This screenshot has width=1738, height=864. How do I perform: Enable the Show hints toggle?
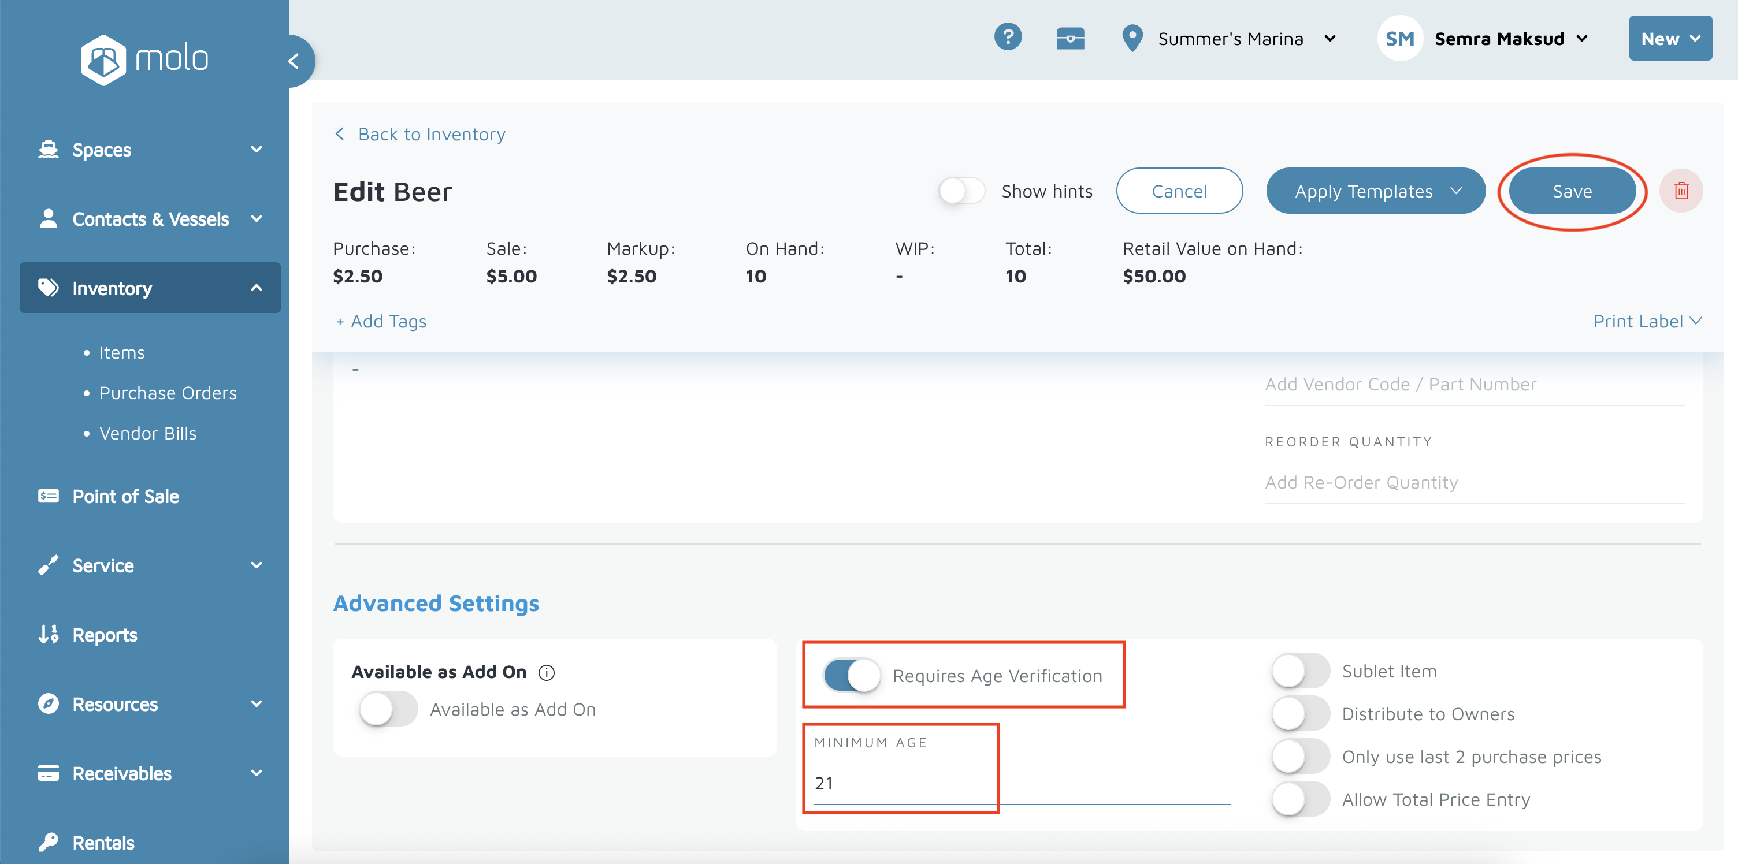tap(961, 191)
